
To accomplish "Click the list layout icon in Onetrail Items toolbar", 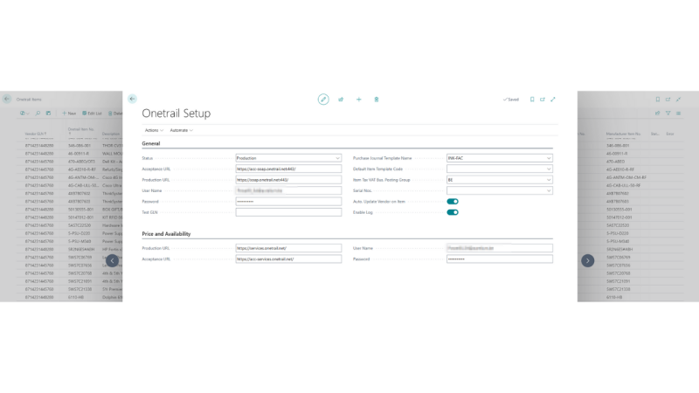I will [48, 114].
